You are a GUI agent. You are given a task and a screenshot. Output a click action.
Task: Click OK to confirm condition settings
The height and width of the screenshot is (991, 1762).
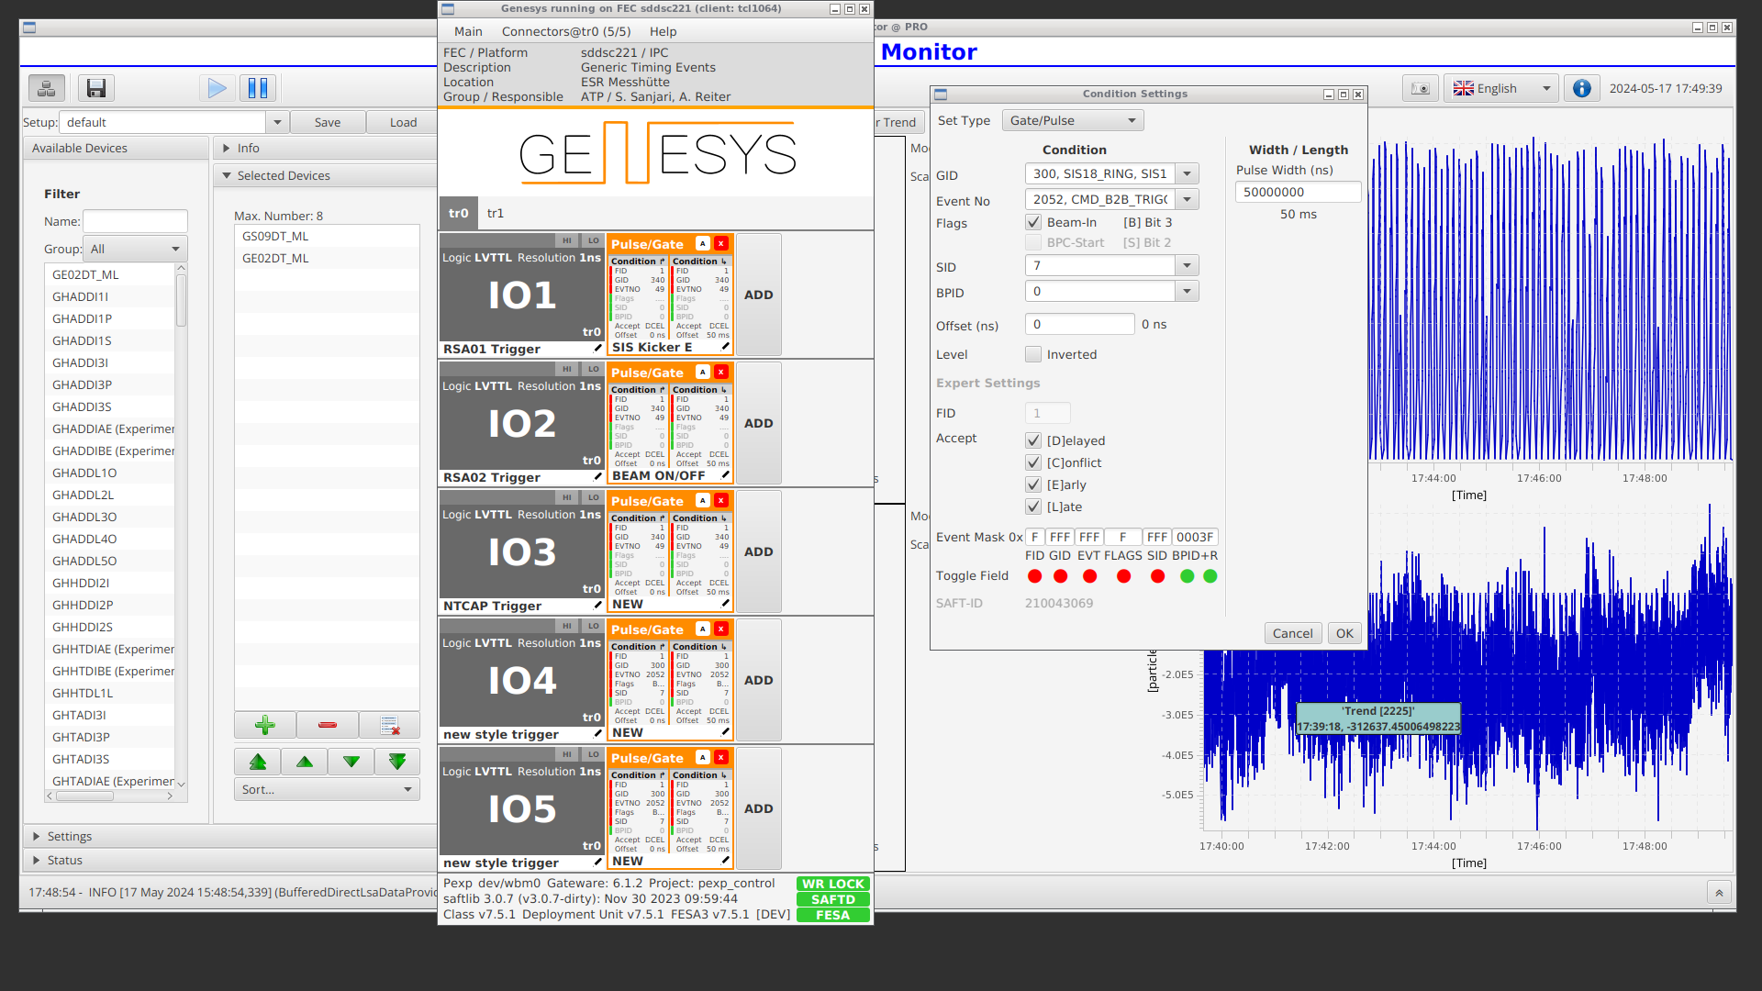coord(1344,633)
